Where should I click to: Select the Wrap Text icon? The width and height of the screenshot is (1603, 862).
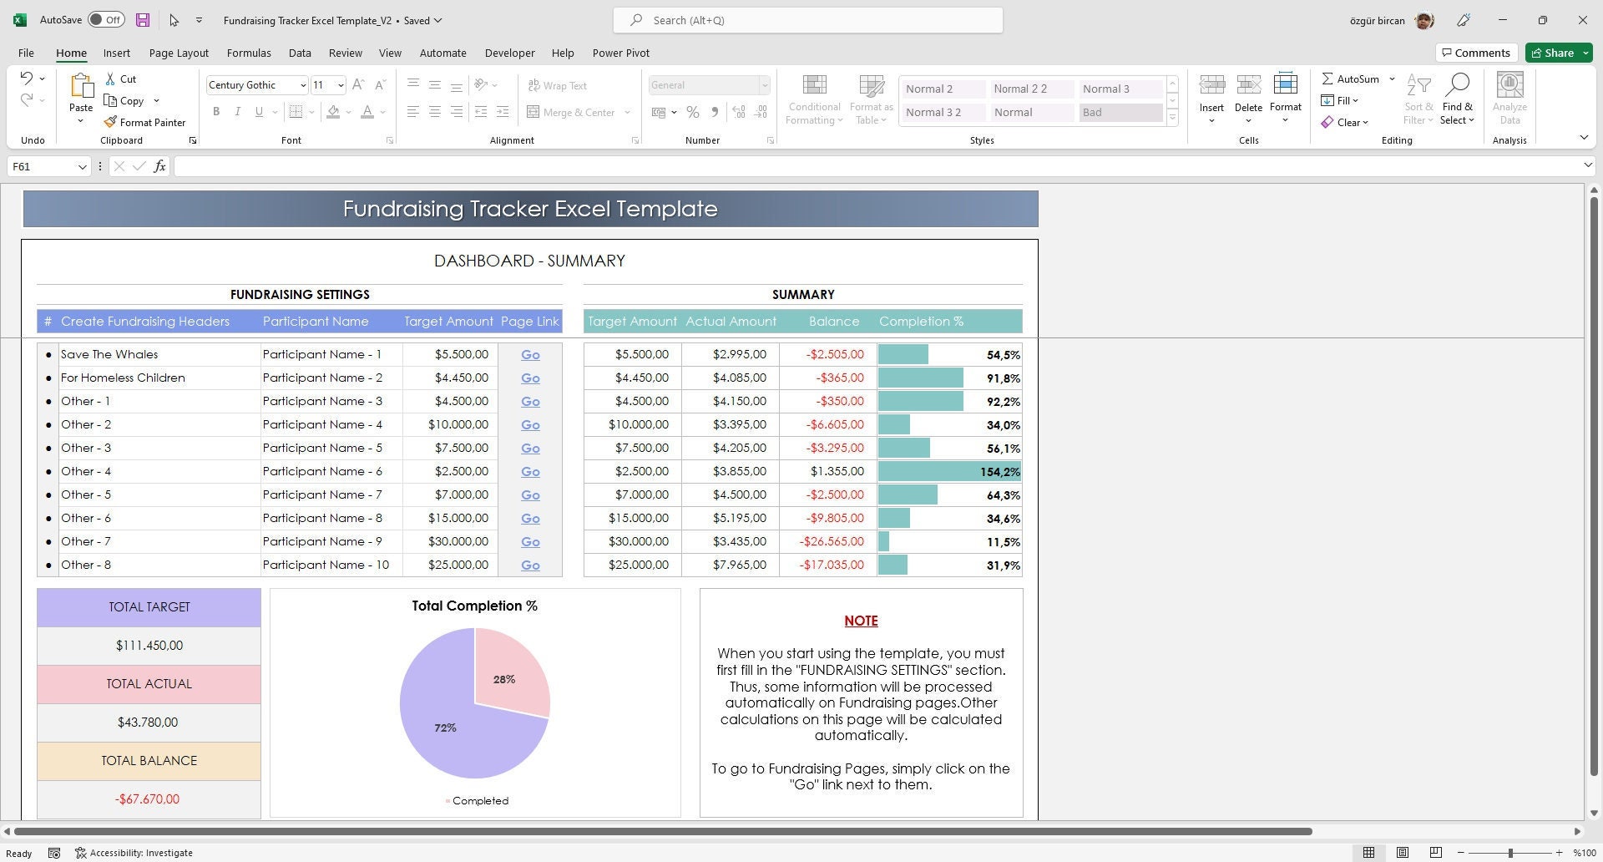558,85
